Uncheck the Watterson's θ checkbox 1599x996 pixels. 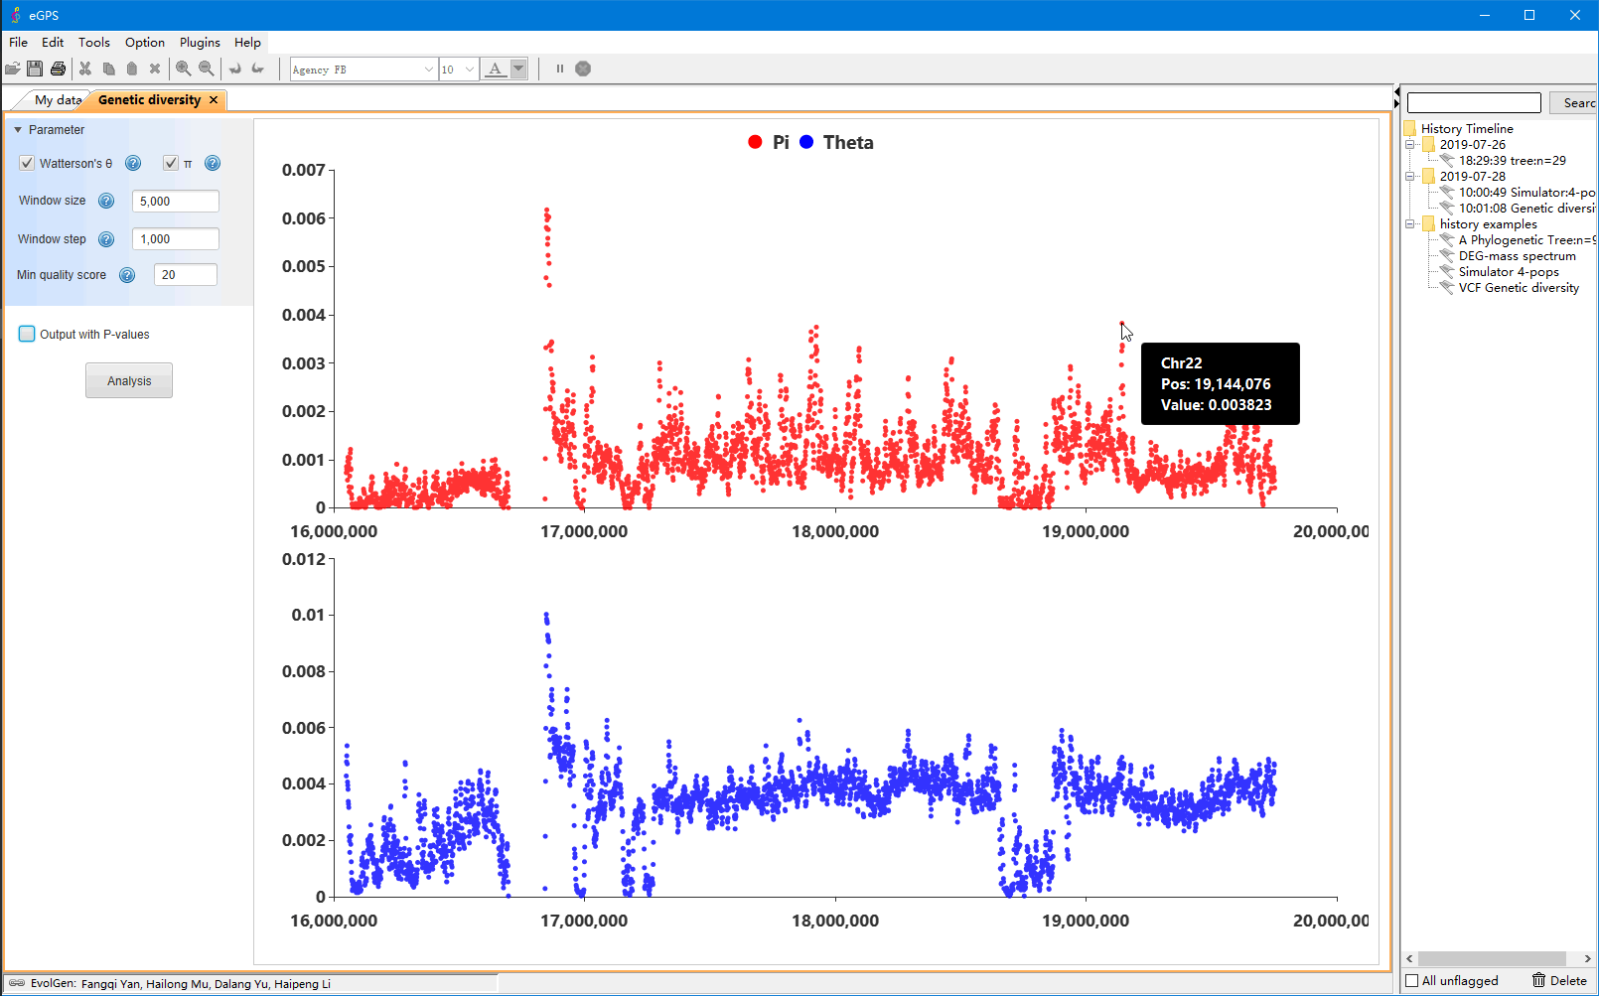pos(27,163)
